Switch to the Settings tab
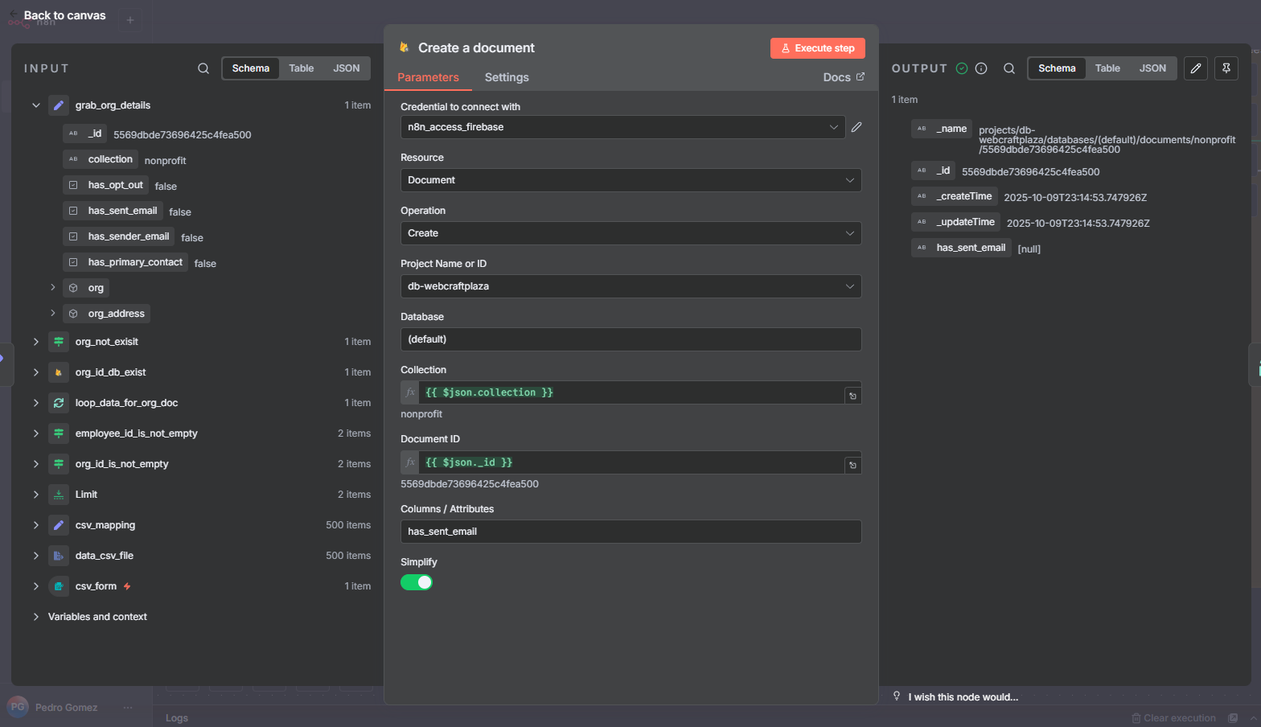The image size is (1261, 727). click(x=507, y=77)
